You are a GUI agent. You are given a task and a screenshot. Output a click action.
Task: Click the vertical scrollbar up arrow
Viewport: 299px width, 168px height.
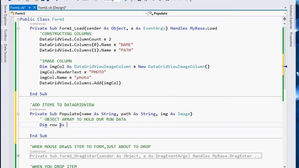pos(285,24)
